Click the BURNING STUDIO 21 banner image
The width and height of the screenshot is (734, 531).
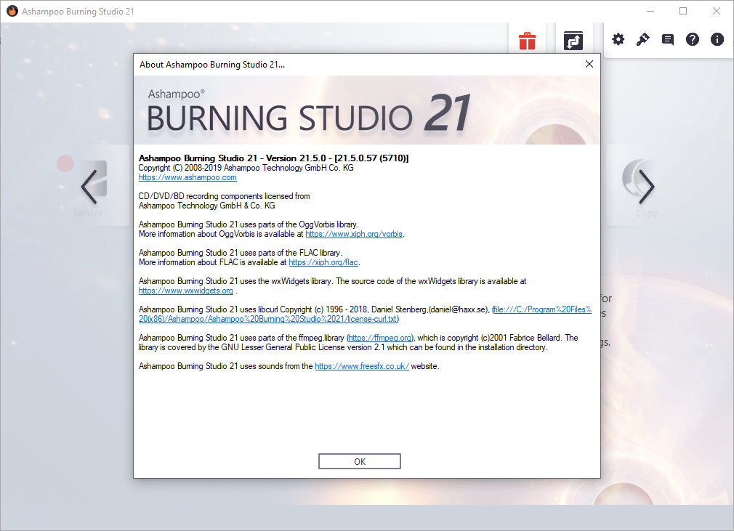366,110
